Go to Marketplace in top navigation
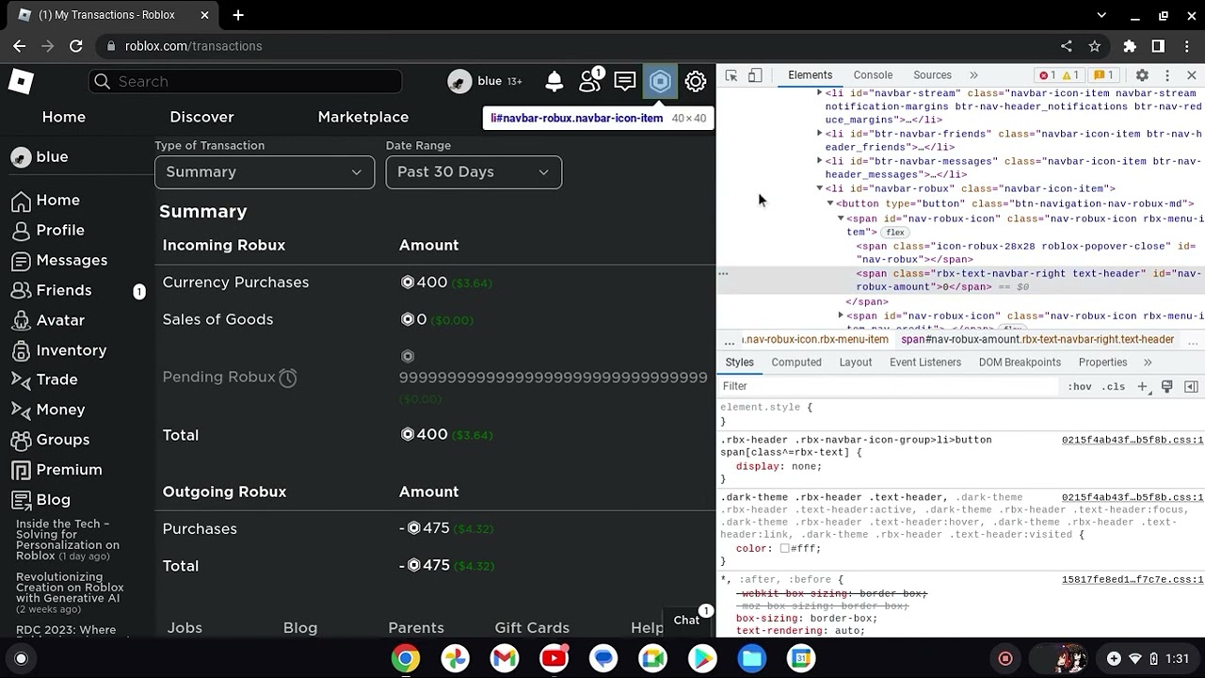This screenshot has width=1205, height=678. 363,117
